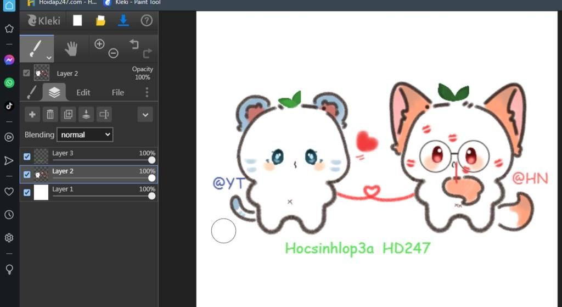Open brush tool options small arrow
Image resolution: width=562 pixels, height=307 pixels.
click(49, 58)
